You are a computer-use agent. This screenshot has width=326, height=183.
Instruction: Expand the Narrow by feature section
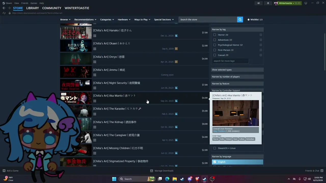(237, 84)
